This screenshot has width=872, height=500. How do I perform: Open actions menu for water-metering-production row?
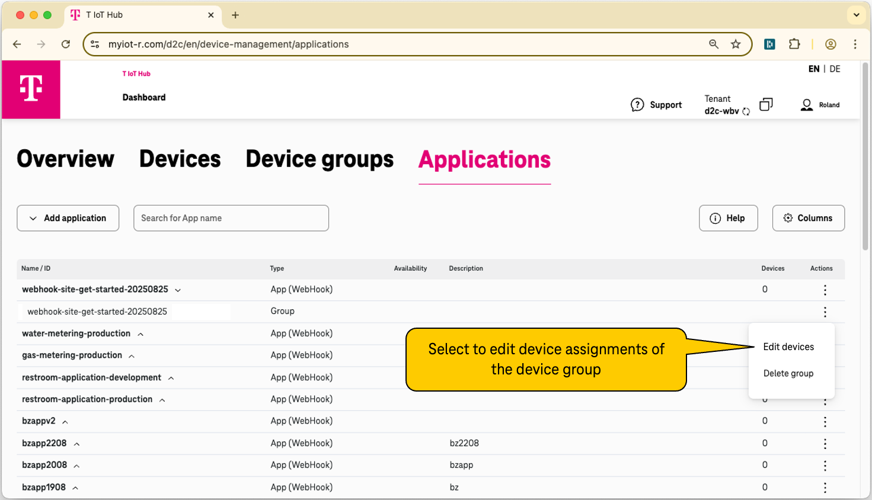(x=825, y=334)
